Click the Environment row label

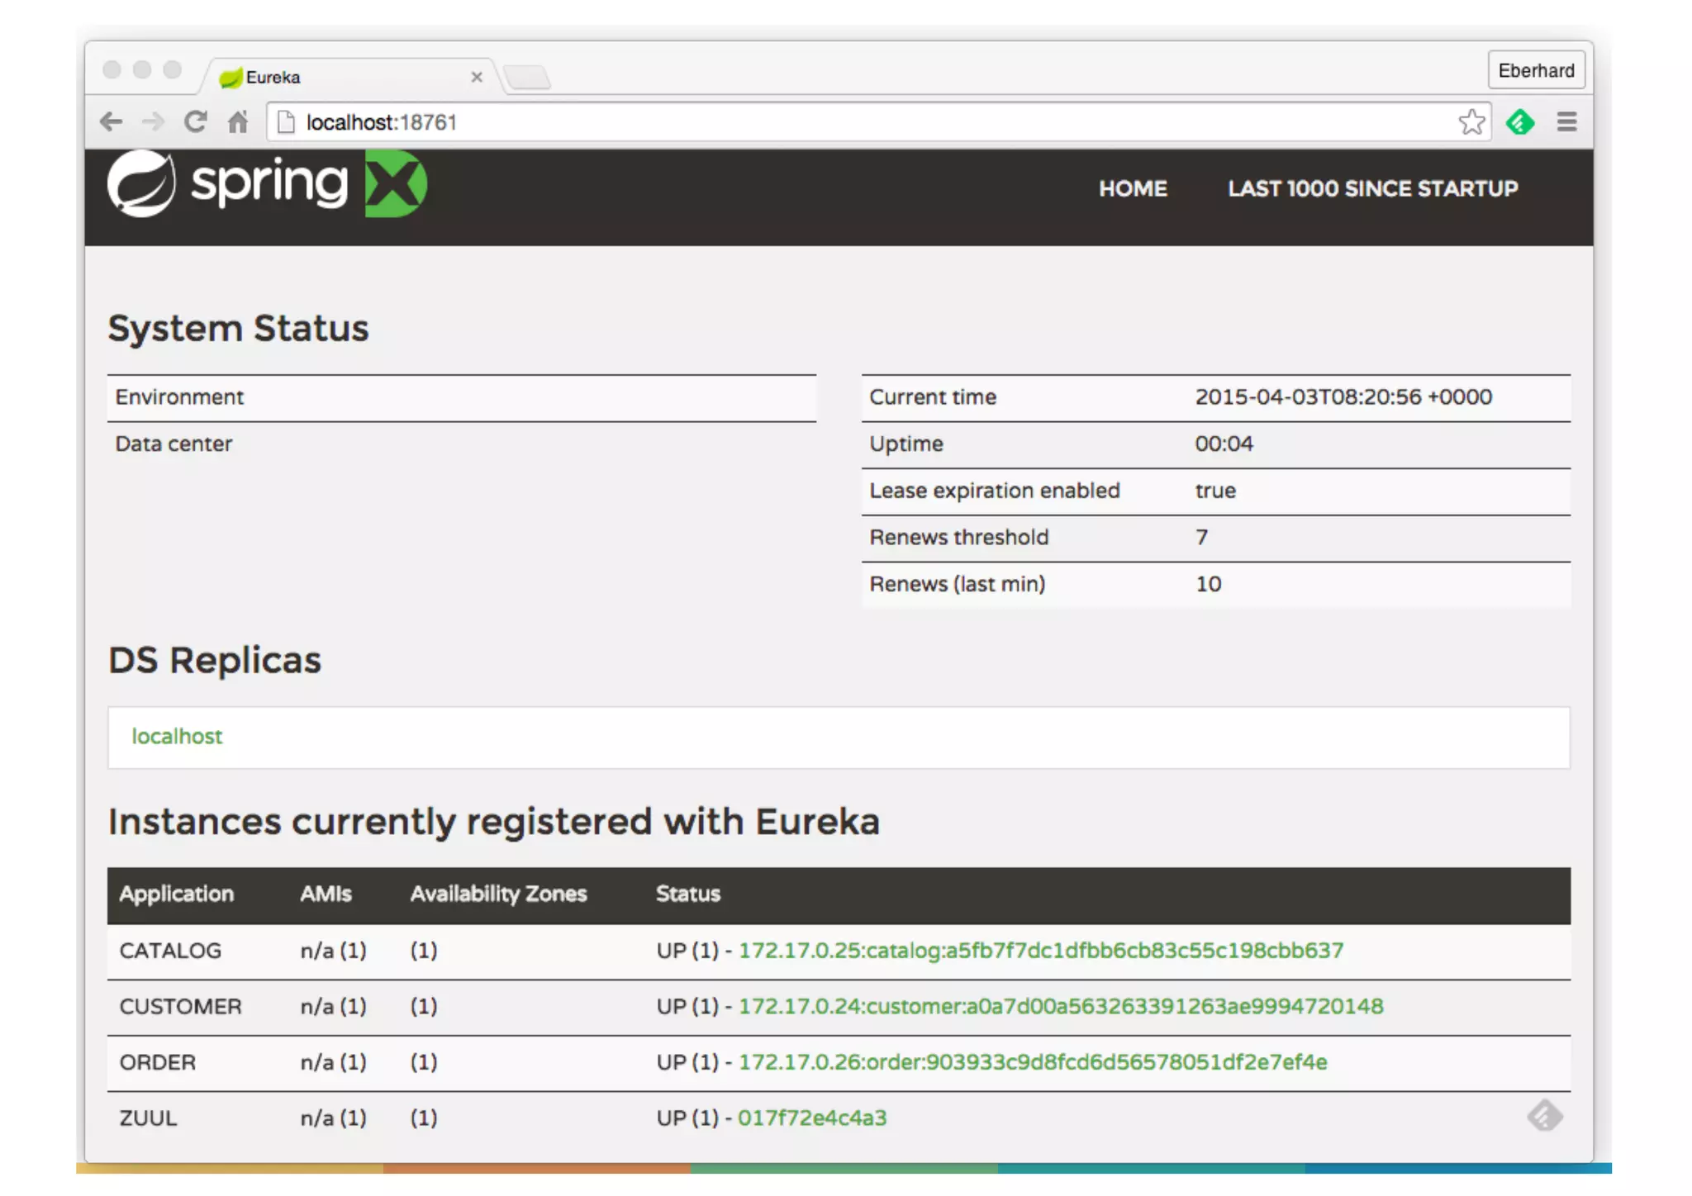pos(179,396)
